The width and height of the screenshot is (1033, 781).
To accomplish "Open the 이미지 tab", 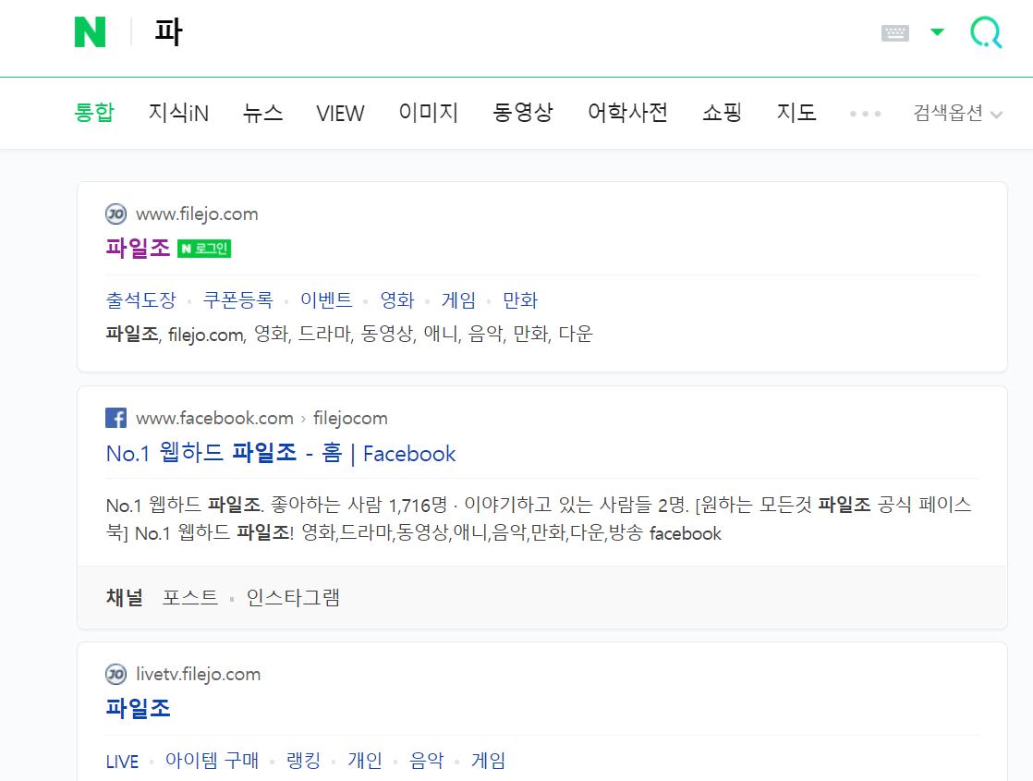I will point(428,113).
